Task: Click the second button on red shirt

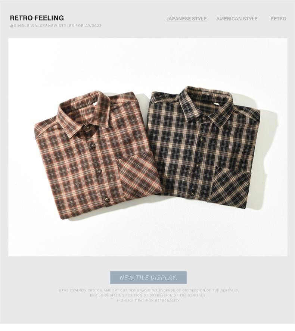Action: tap(92, 146)
